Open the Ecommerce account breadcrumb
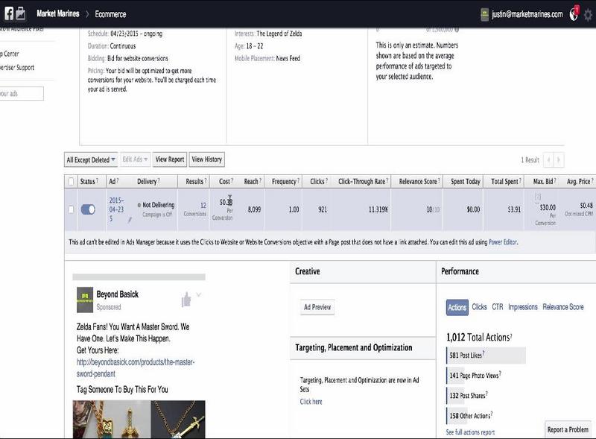The image size is (596, 439). (110, 14)
